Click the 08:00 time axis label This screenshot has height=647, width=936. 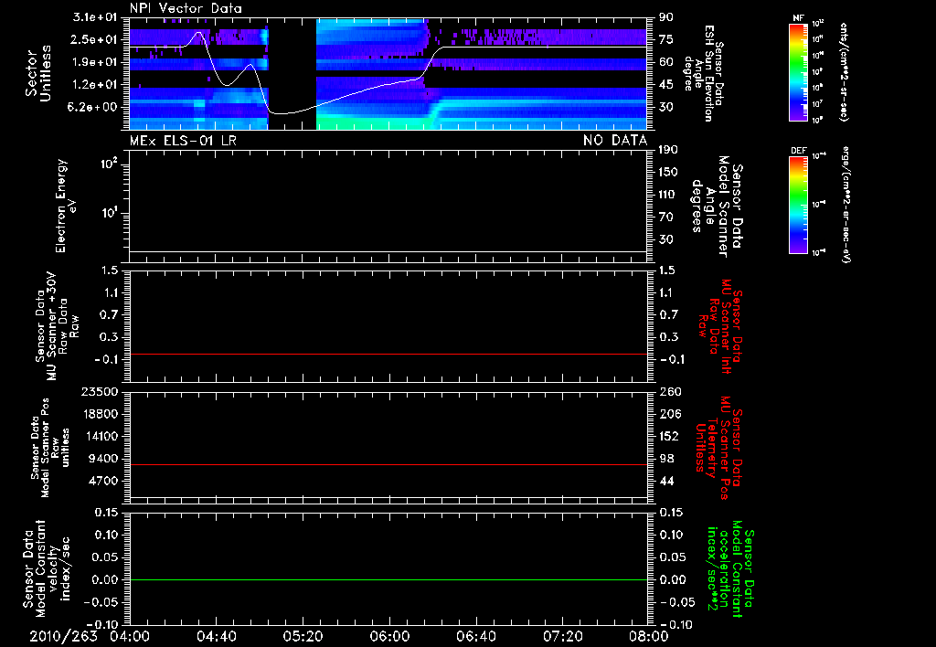coord(648,636)
